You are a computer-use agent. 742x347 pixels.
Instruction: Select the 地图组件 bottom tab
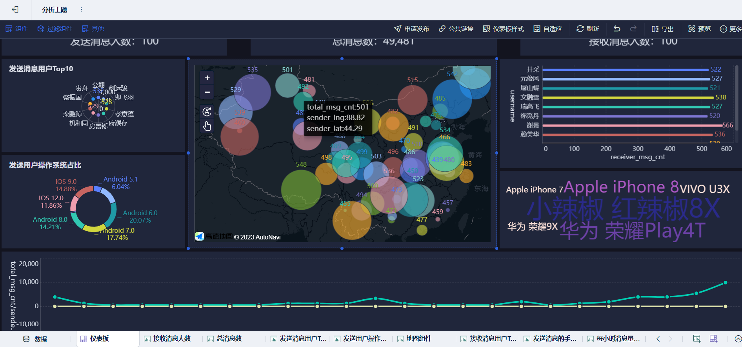pyautogui.click(x=414, y=339)
